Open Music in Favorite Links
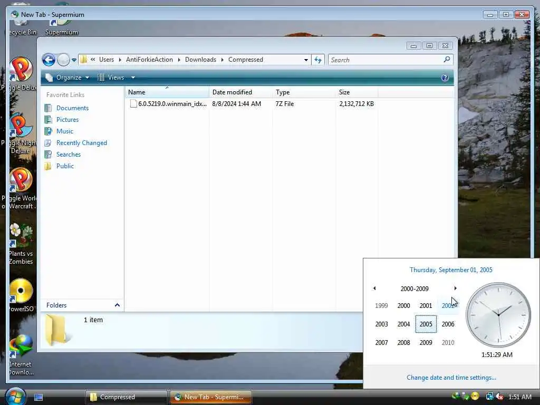The image size is (540, 405). (65, 131)
